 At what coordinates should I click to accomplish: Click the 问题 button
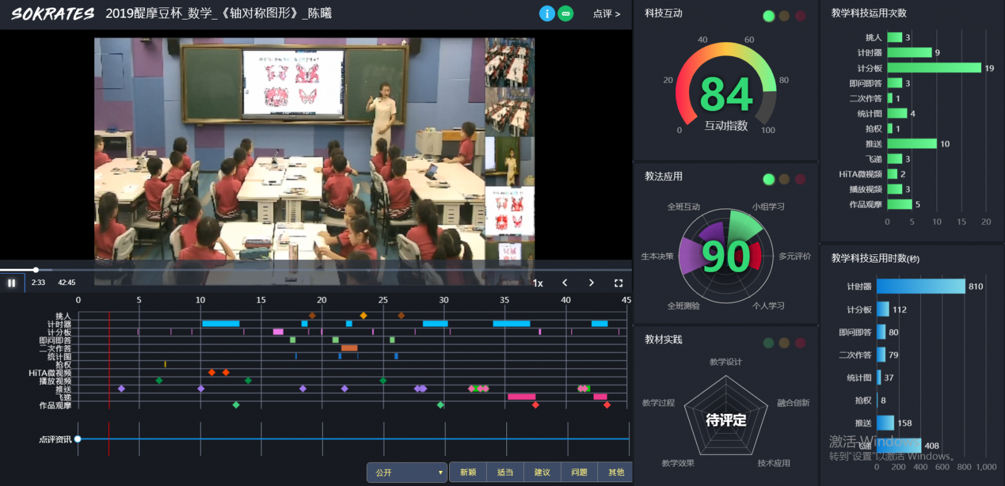pyautogui.click(x=579, y=472)
